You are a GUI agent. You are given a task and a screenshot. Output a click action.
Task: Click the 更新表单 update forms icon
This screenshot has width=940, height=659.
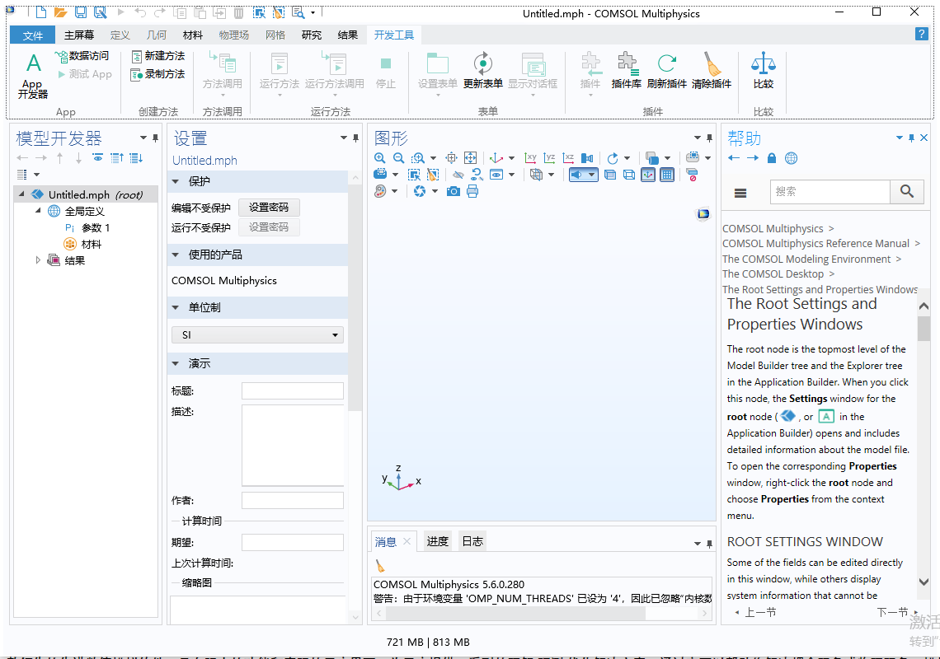click(482, 71)
